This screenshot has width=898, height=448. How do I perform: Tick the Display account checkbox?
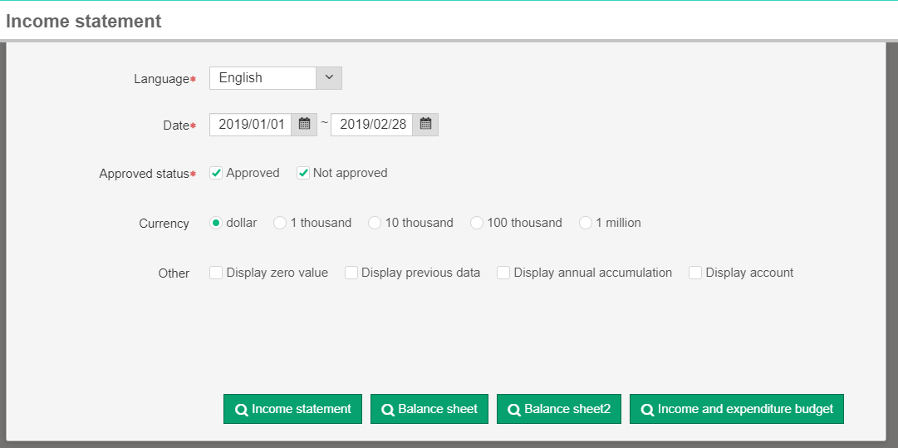click(695, 273)
